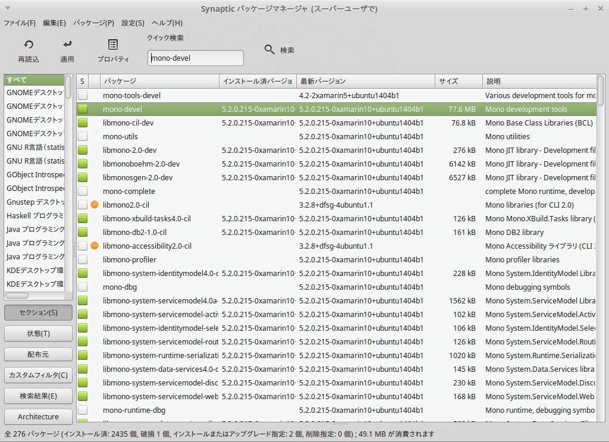Screen dimensions: 609x442
Task: Click the status bar package count text
Action: (x=219, y=434)
